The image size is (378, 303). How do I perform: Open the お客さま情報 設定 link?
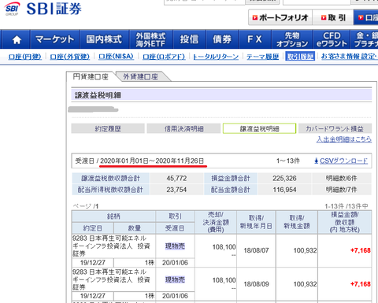pos(350,57)
